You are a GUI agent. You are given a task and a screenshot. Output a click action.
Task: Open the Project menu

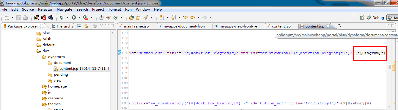coord(98,9)
